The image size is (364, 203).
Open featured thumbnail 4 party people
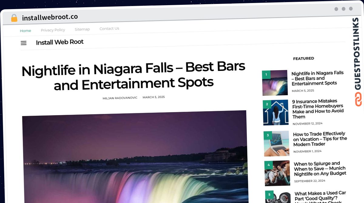(x=277, y=173)
